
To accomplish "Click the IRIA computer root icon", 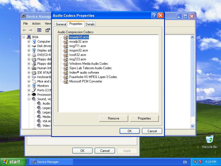I will pos(29,37).
